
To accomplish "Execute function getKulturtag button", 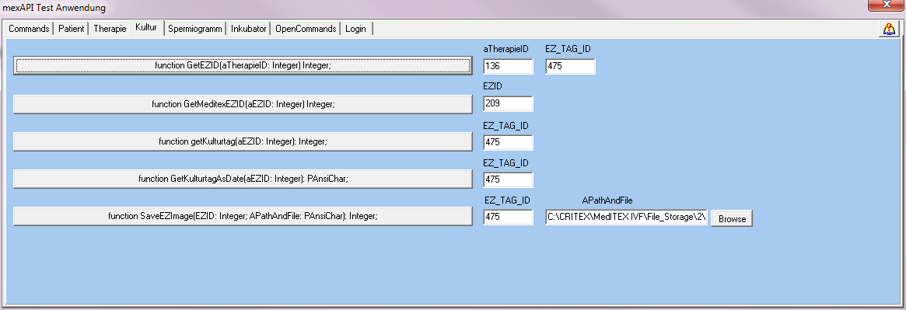I will (x=243, y=141).
